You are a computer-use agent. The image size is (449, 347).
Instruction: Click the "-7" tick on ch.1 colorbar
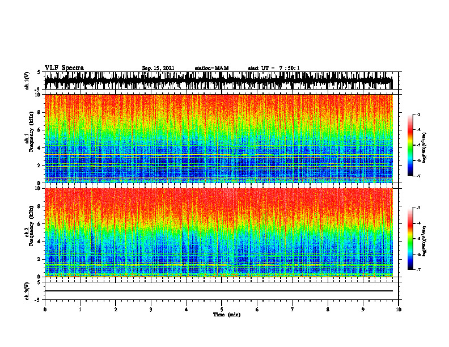[x=418, y=176]
